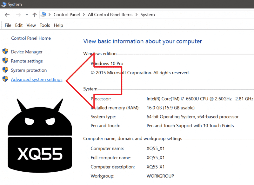Go up one level with the Up arrow
The image size is (254, 185).
click(x=35, y=15)
